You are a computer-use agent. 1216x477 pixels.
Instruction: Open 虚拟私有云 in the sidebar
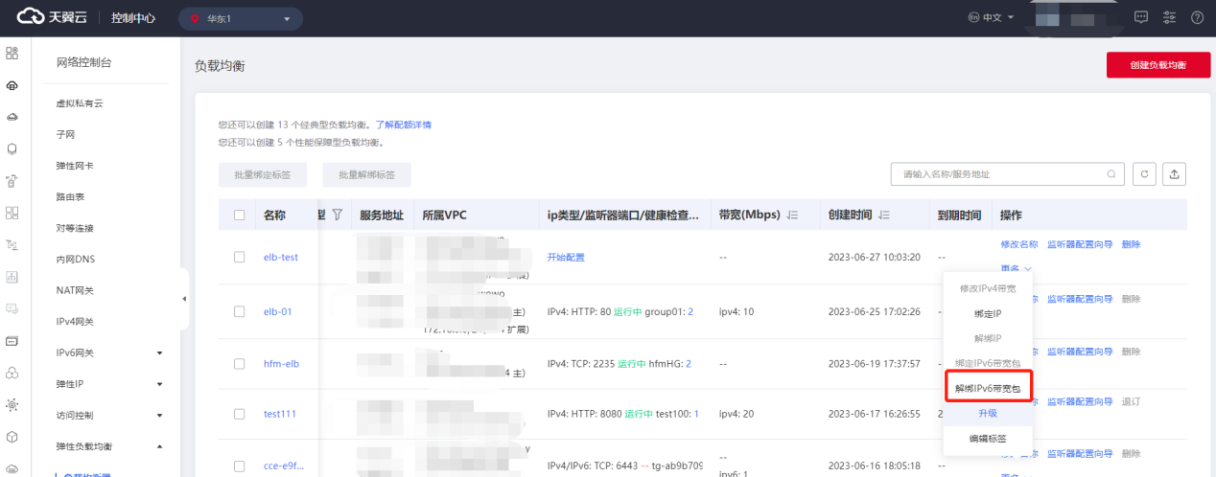pyautogui.click(x=80, y=103)
